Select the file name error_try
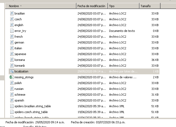The image size is (176, 127). [x=20, y=31]
